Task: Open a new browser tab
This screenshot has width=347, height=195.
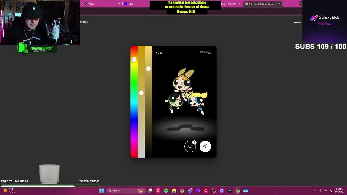Action: point(286,4)
